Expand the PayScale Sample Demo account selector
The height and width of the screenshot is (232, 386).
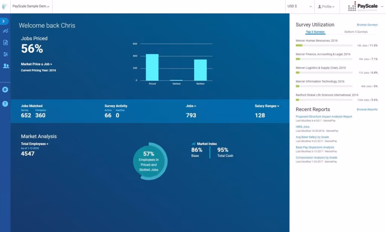(x=30, y=6)
